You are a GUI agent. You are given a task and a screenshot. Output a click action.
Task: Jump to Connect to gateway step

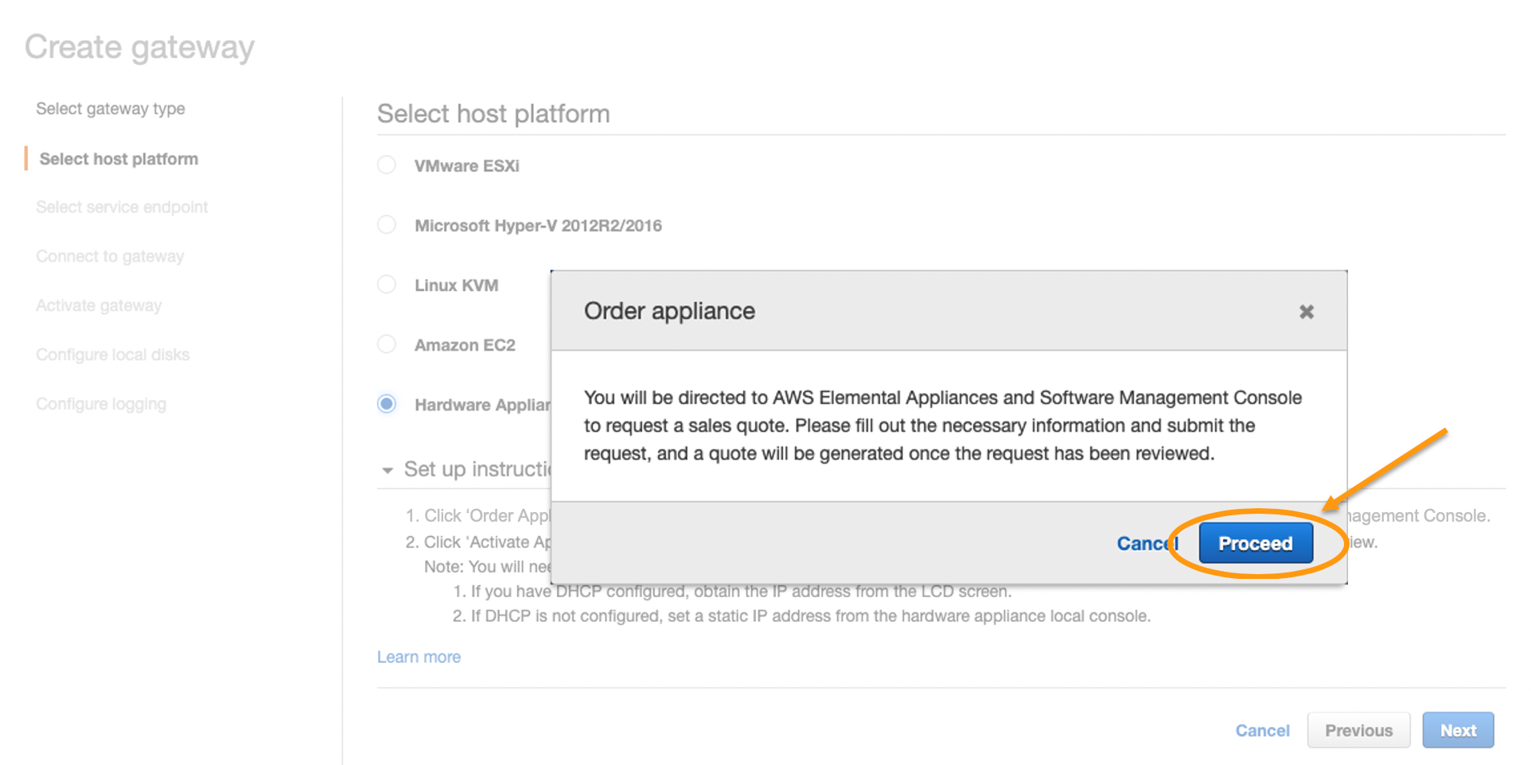[x=109, y=255]
